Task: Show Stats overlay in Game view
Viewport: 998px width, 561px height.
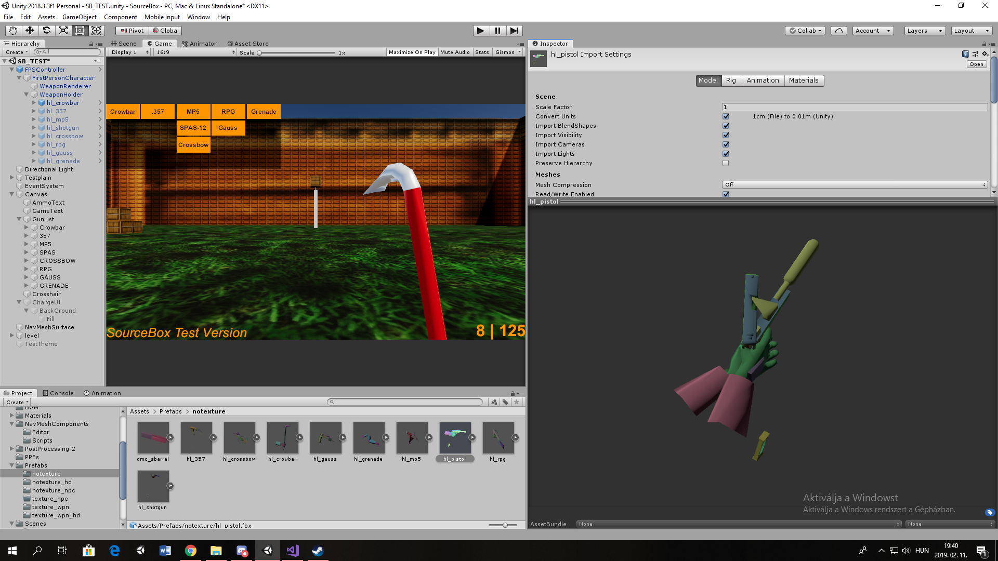Action: pyautogui.click(x=482, y=52)
